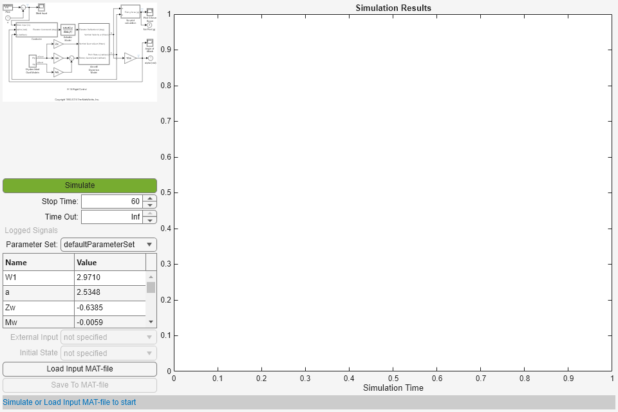Click the status message at the bottom
The height and width of the screenshot is (412, 618).
click(70, 402)
